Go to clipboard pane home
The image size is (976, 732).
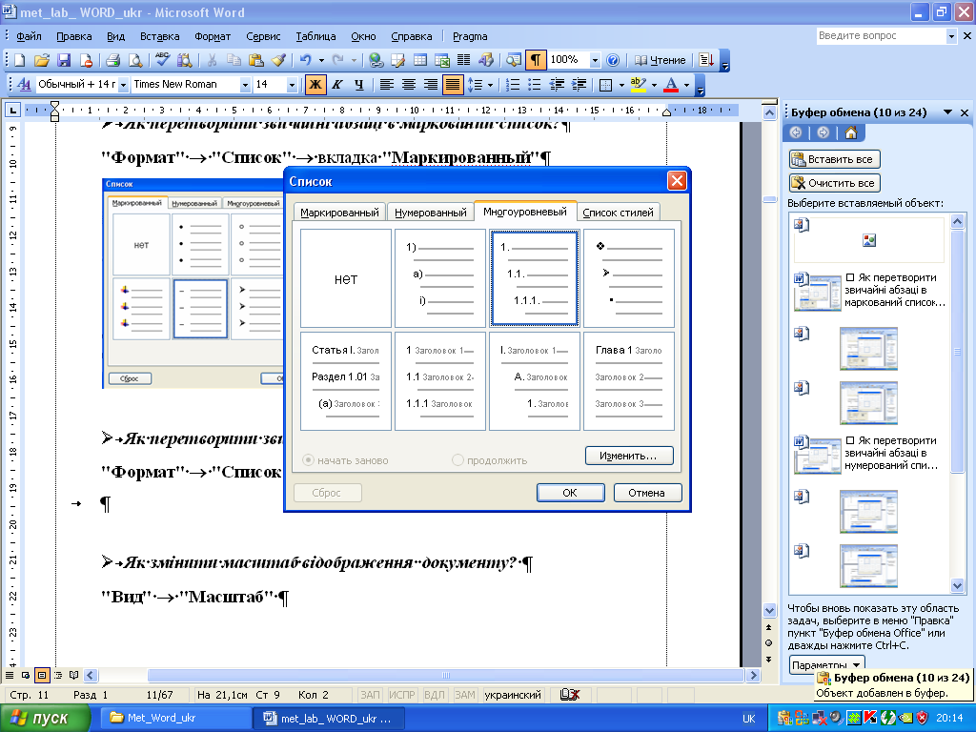coord(851,132)
